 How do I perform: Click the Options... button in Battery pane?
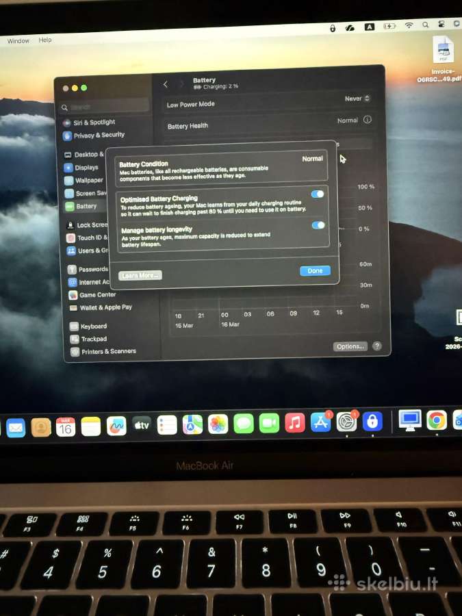[350, 346]
